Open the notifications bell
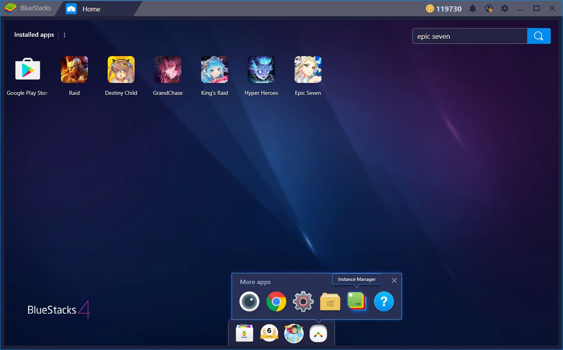The height and width of the screenshot is (350, 563). pyautogui.click(x=473, y=8)
